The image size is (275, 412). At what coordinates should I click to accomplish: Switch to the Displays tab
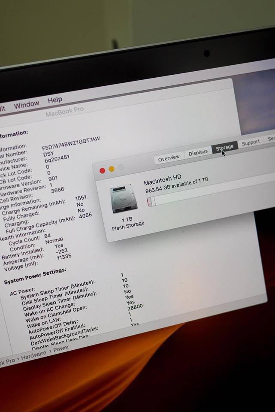[198, 152]
